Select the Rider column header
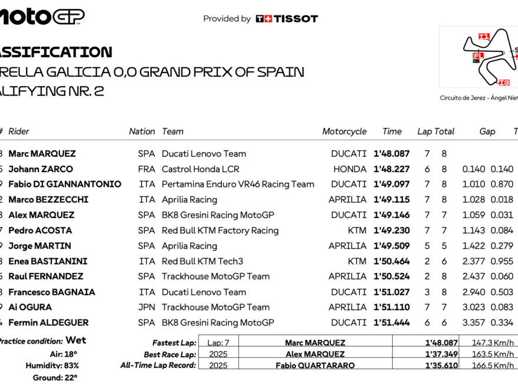 click(x=19, y=131)
